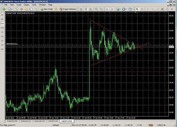Screen dimensions: 177x127
Task: Switch chart to Candlesticks style
Action: (x=86, y=9)
